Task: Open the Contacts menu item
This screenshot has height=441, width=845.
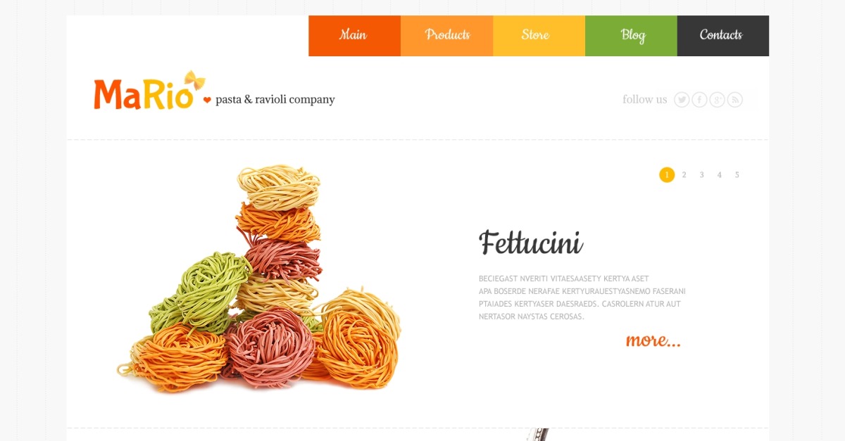Action: [x=723, y=36]
